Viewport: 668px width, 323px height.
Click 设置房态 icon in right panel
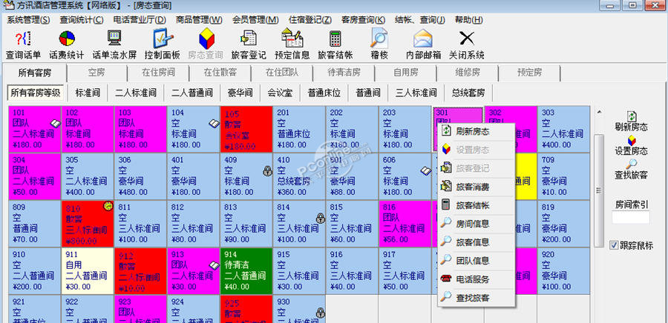coord(632,140)
